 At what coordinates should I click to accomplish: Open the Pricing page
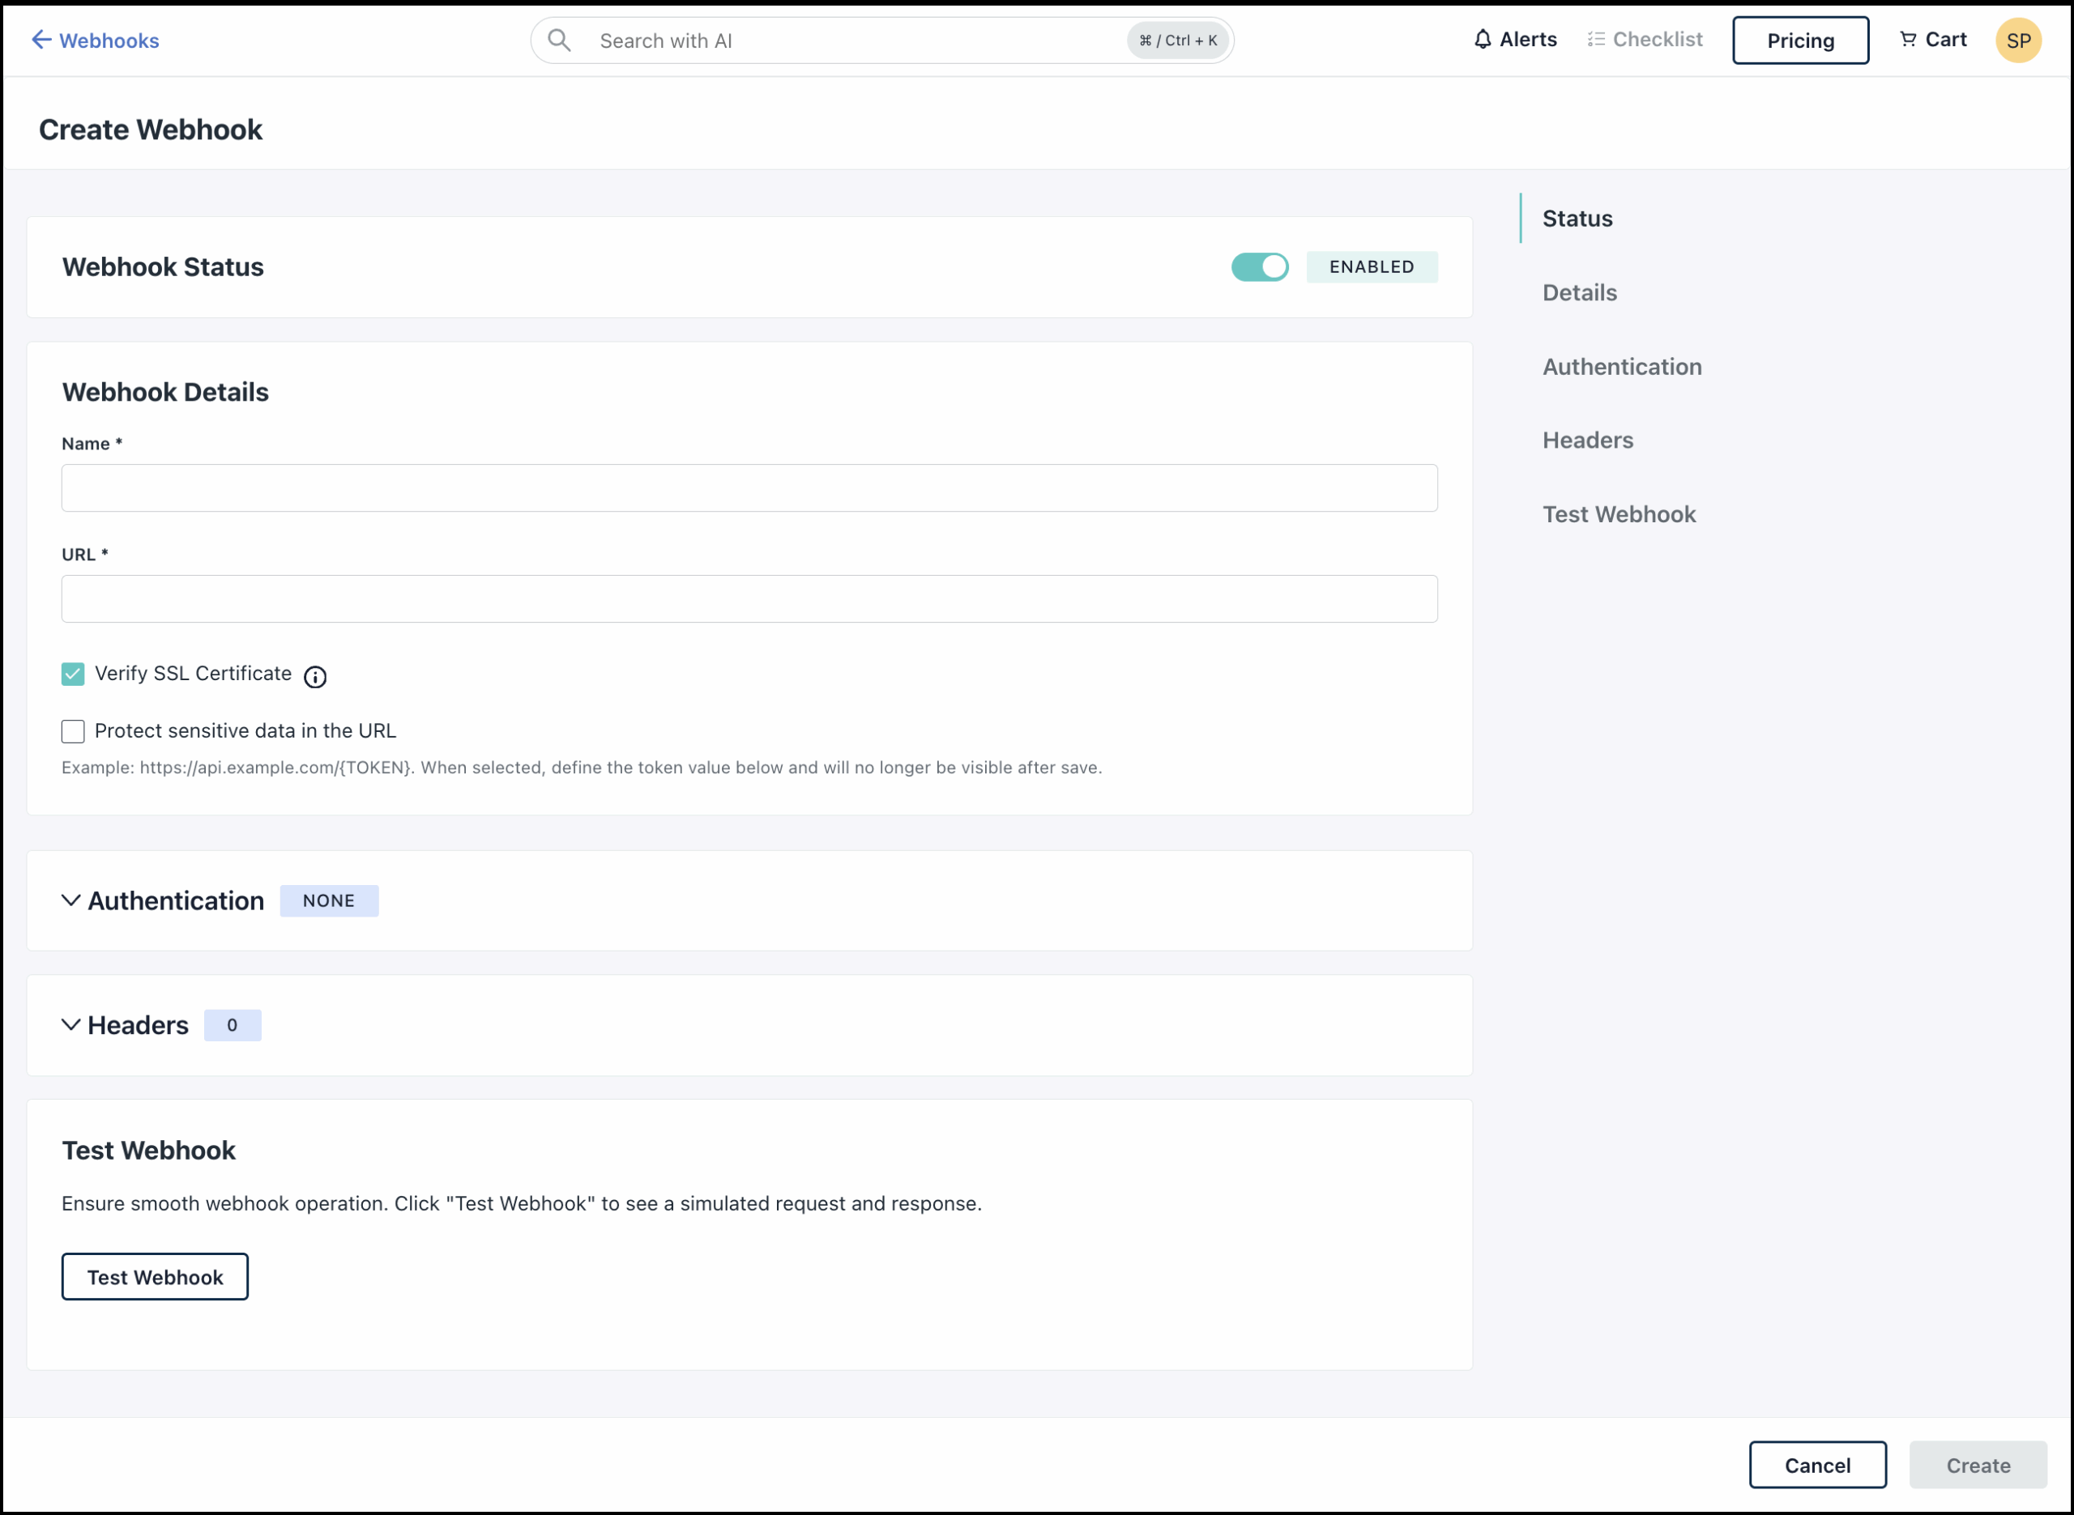click(1799, 40)
